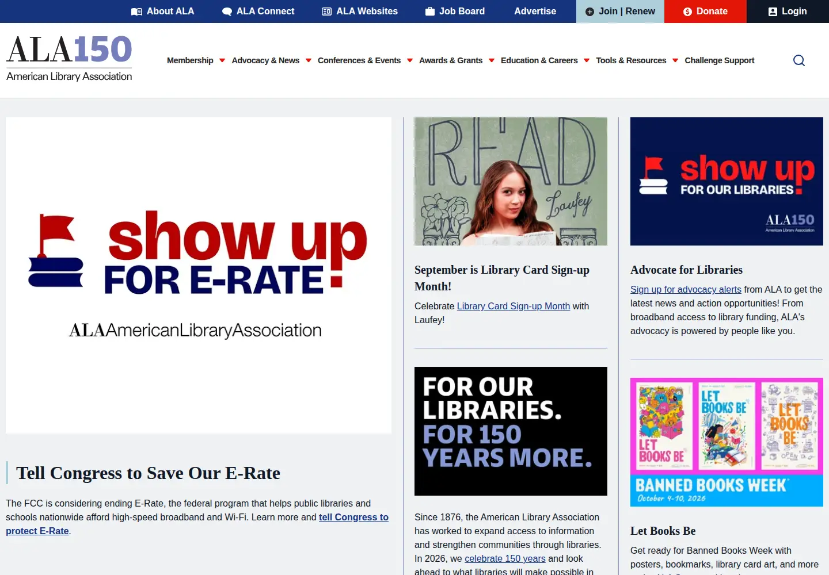Click the 'Advocate for Libraries' heading
This screenshot has width=829, height=575.
tap(686, 270)
